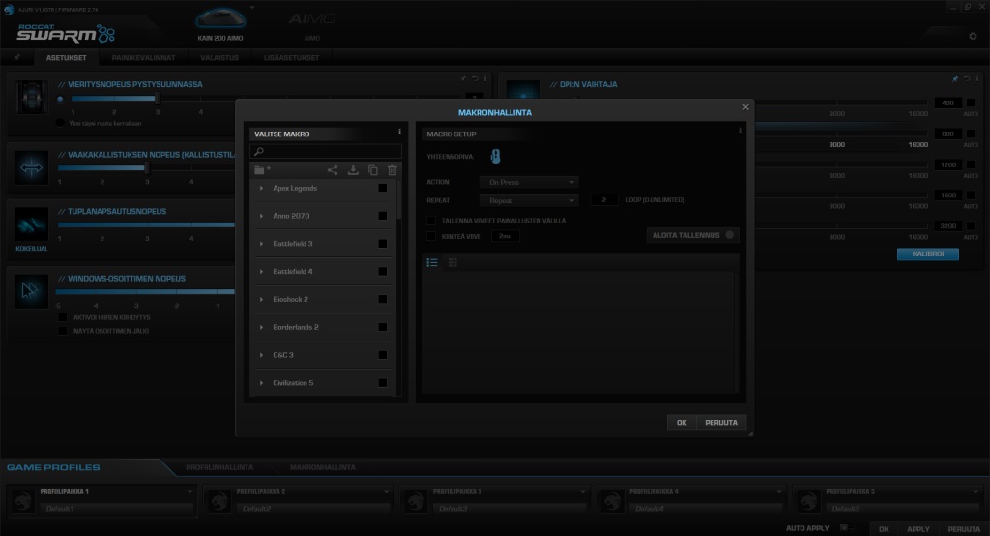The image size is (990, 536).
Task: Click the Windows pointer speed icon
Action: (31, 291)
